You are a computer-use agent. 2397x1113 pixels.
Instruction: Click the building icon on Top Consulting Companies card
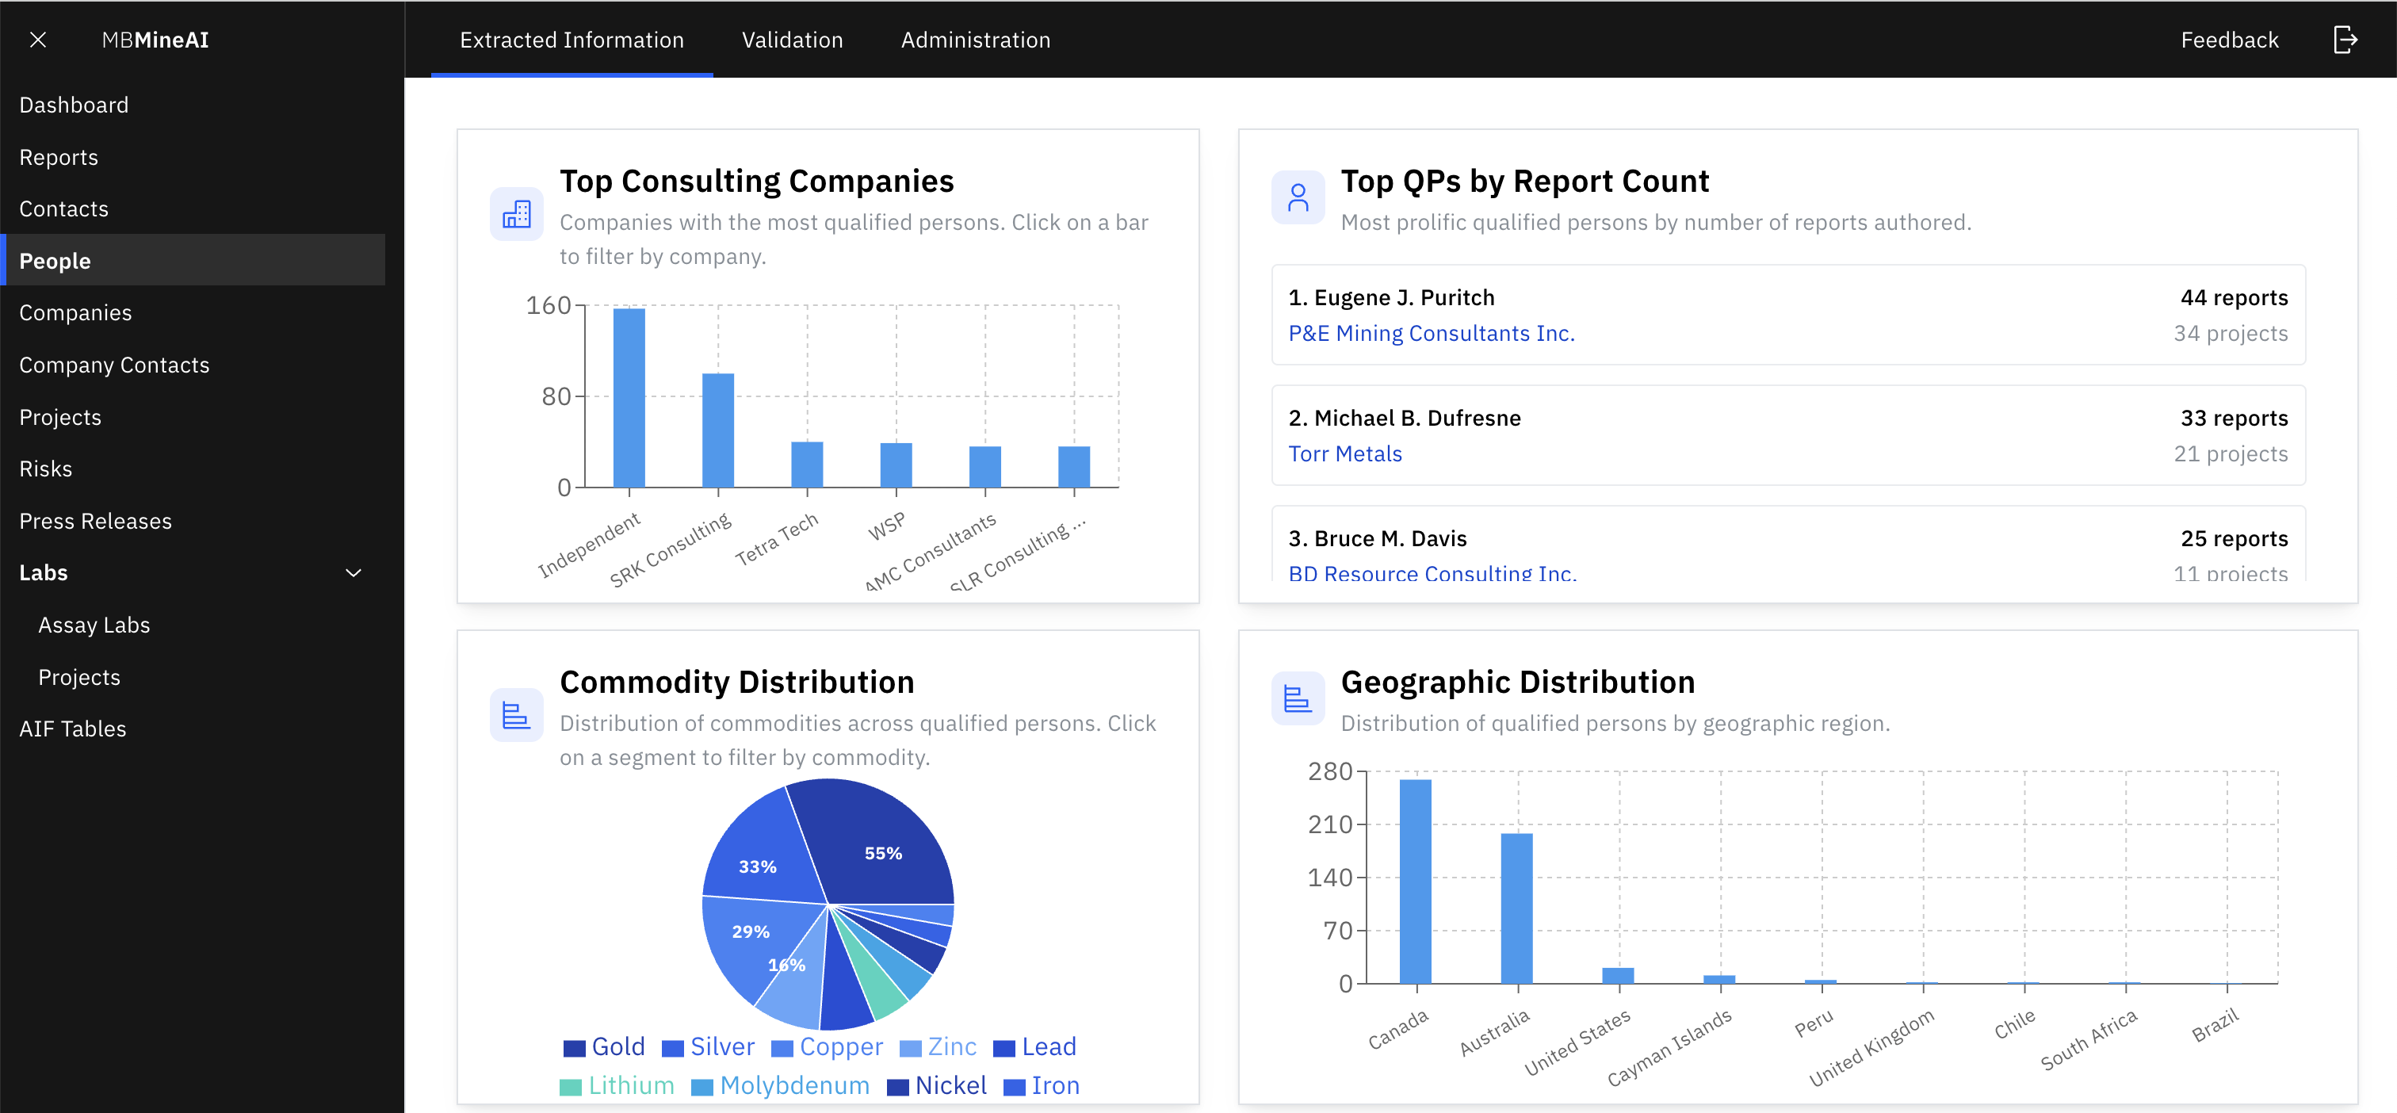click(517, 213)
